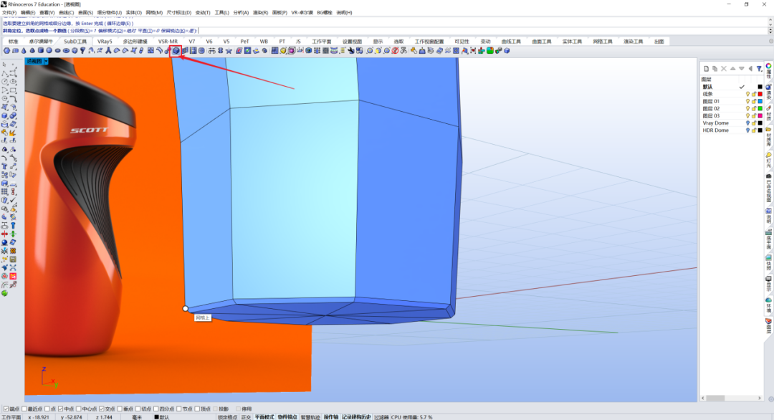This screenshot has width=774, height=420.
Task: Open the 渲染(R) menu
Action: point(260,12)
